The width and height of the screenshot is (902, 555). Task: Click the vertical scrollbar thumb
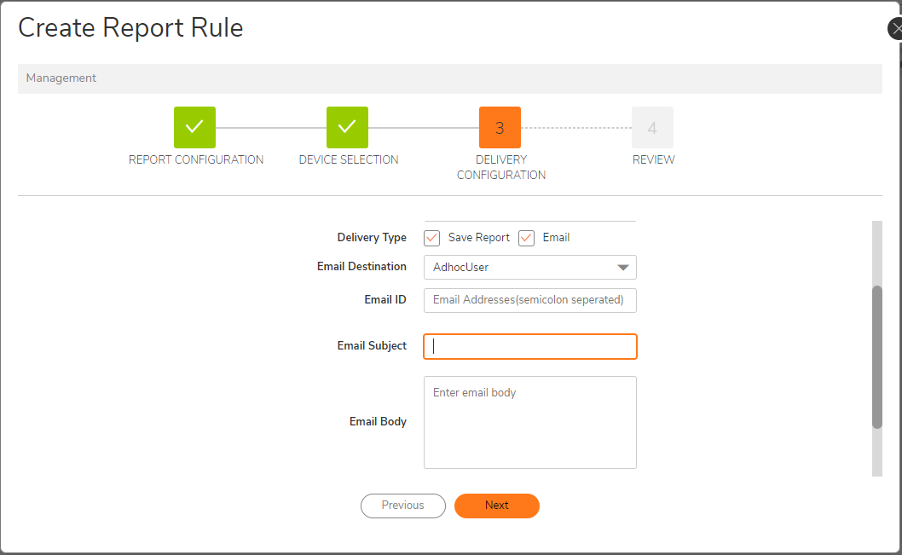click(x=876, y=356)
